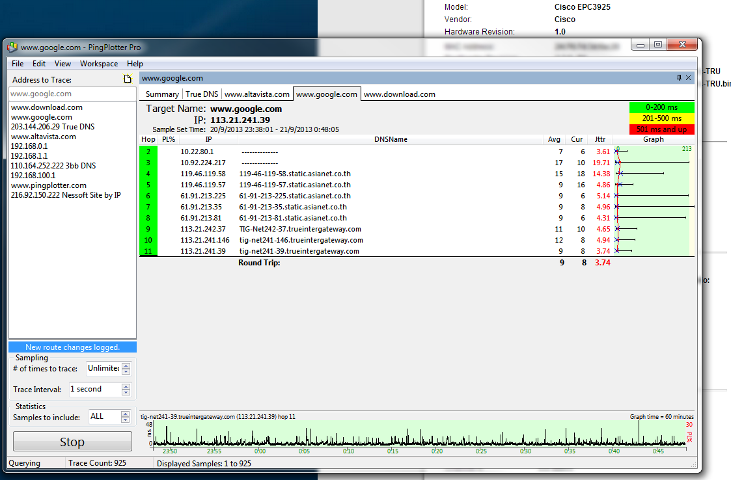
Task: Click the Round Trip summary row
Action: 417,263
